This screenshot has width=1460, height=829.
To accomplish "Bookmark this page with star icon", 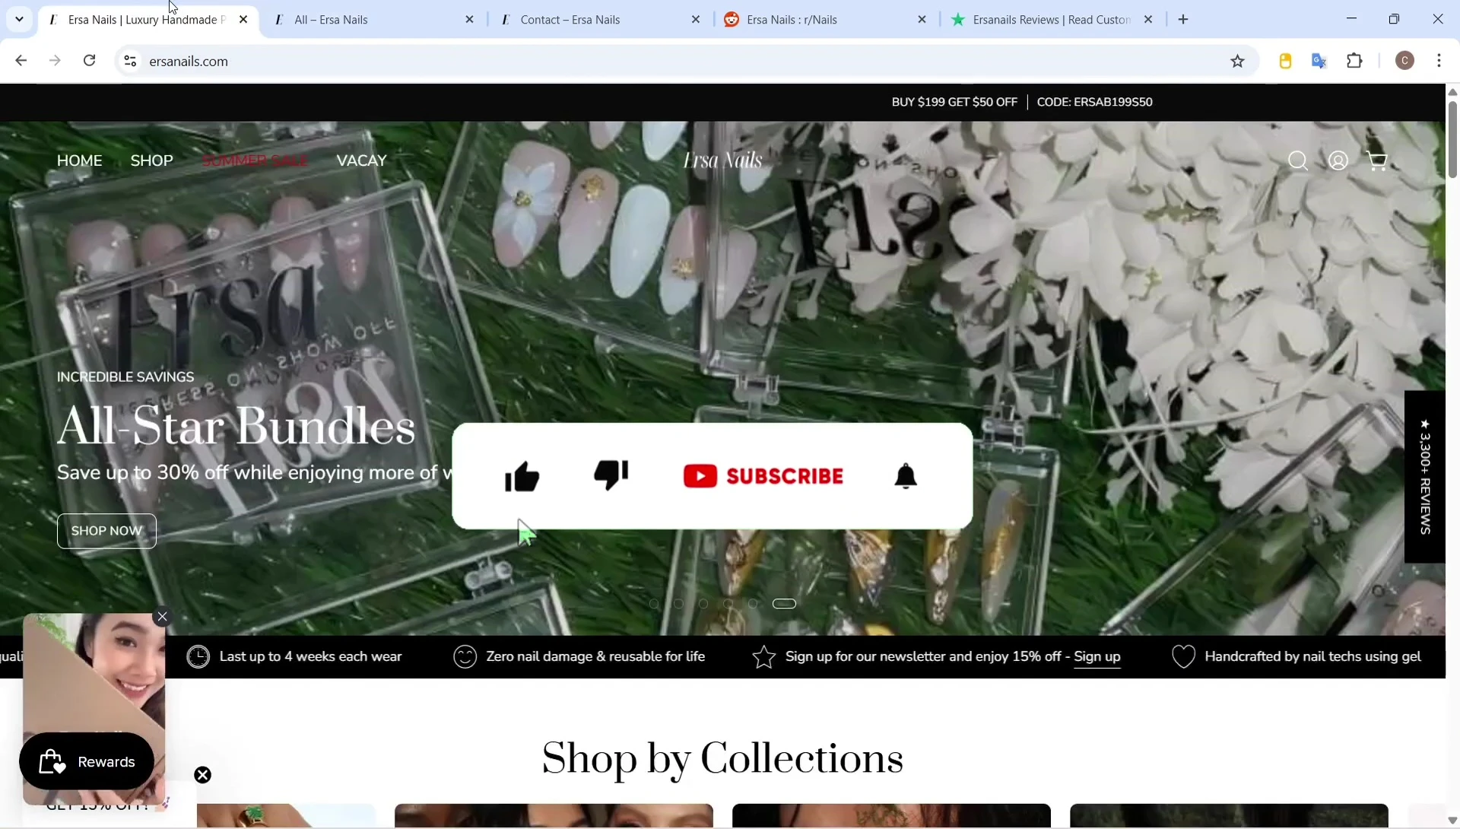I will pyautogui.click(x=1237, y=61).
